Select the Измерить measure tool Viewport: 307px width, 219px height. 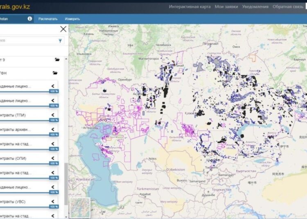72,19
